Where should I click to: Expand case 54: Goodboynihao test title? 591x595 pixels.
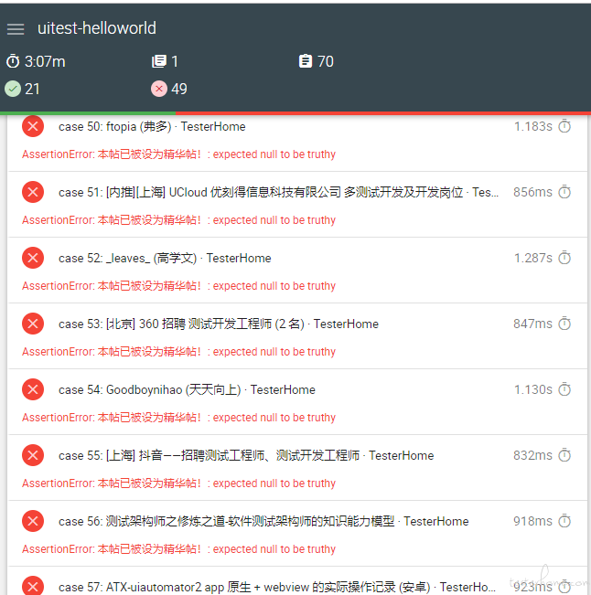coord(187,389)
